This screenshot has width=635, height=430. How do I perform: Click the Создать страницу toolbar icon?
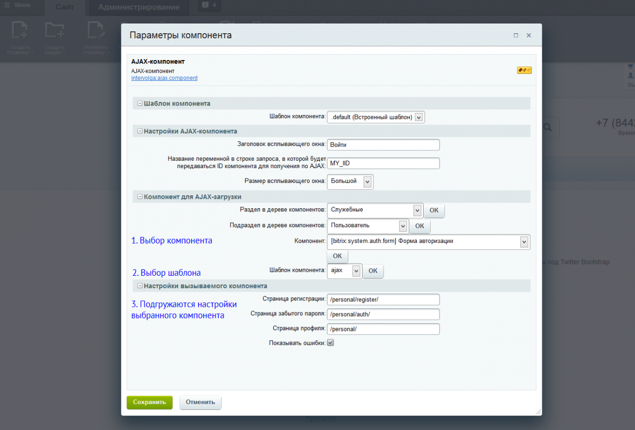(20, 31)
